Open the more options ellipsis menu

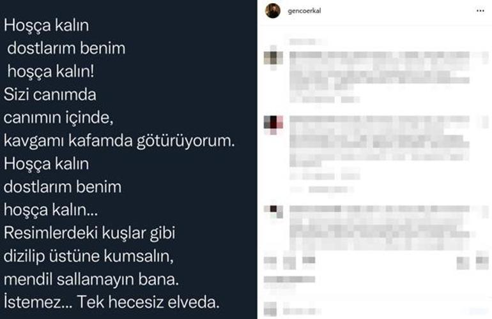480,11
